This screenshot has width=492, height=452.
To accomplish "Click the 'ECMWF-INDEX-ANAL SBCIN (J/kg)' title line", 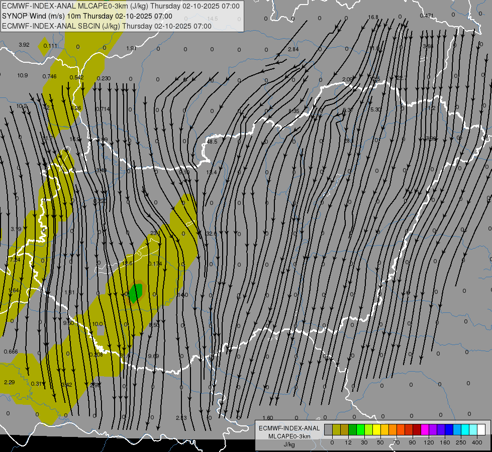I will pyautogui.click(x=107, y=26).
